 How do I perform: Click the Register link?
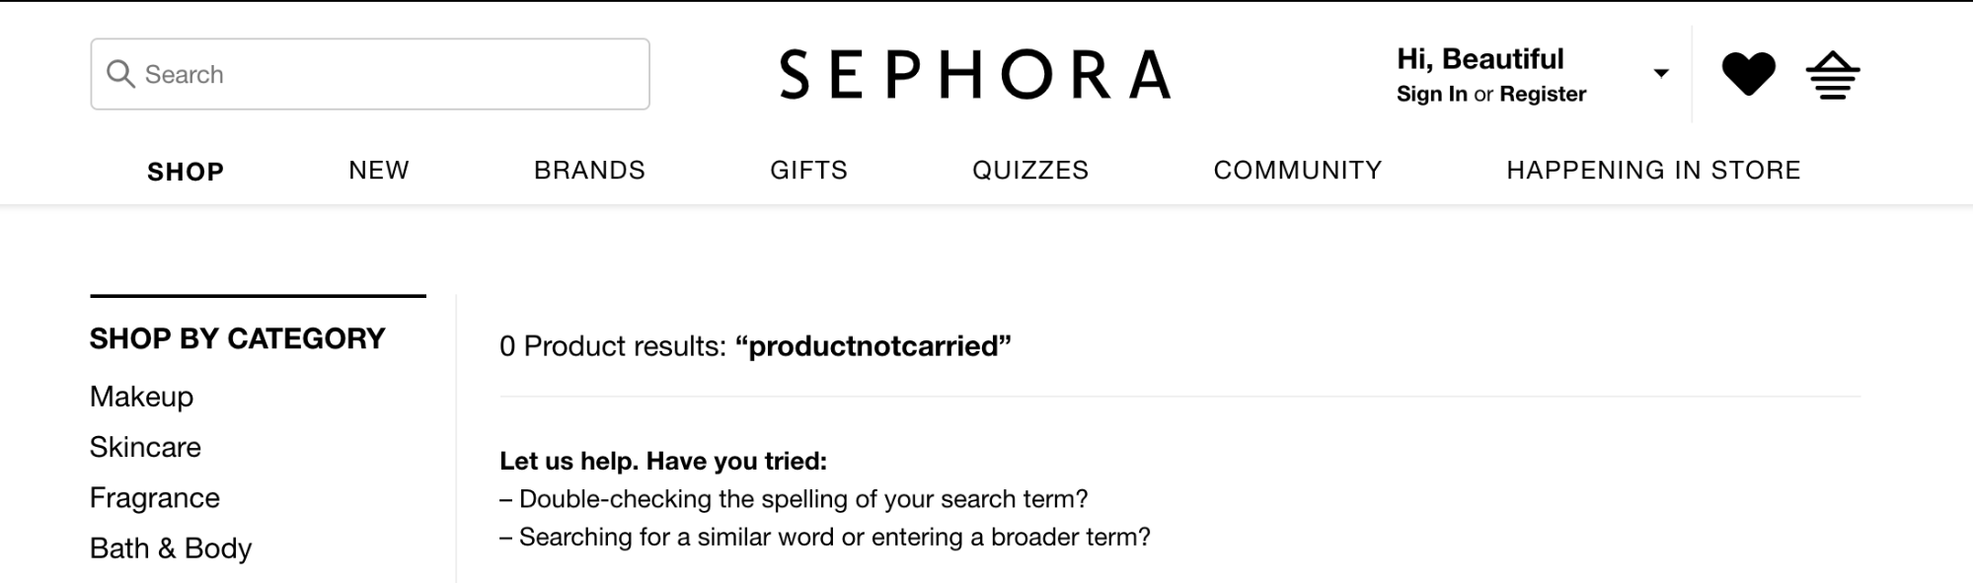tap(1543, 95)
